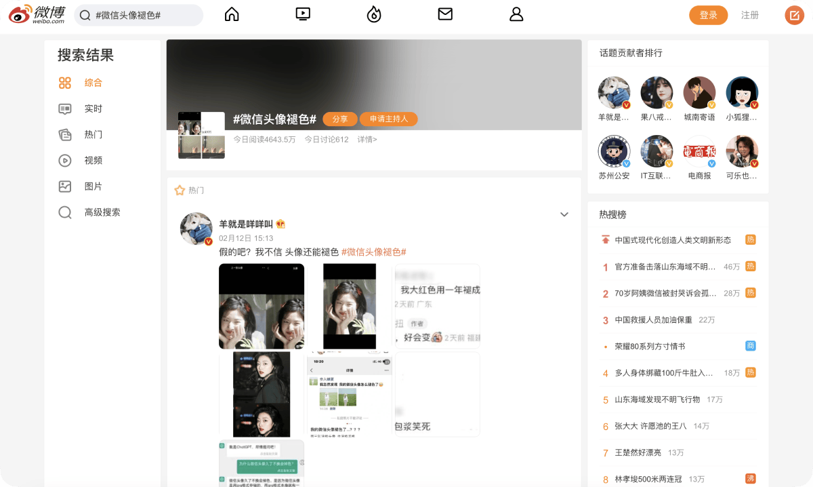The image size is (813, 487).
Task: Open hot search 官方准备击落山东海域不明…
Action: click(x=665, y=267)
